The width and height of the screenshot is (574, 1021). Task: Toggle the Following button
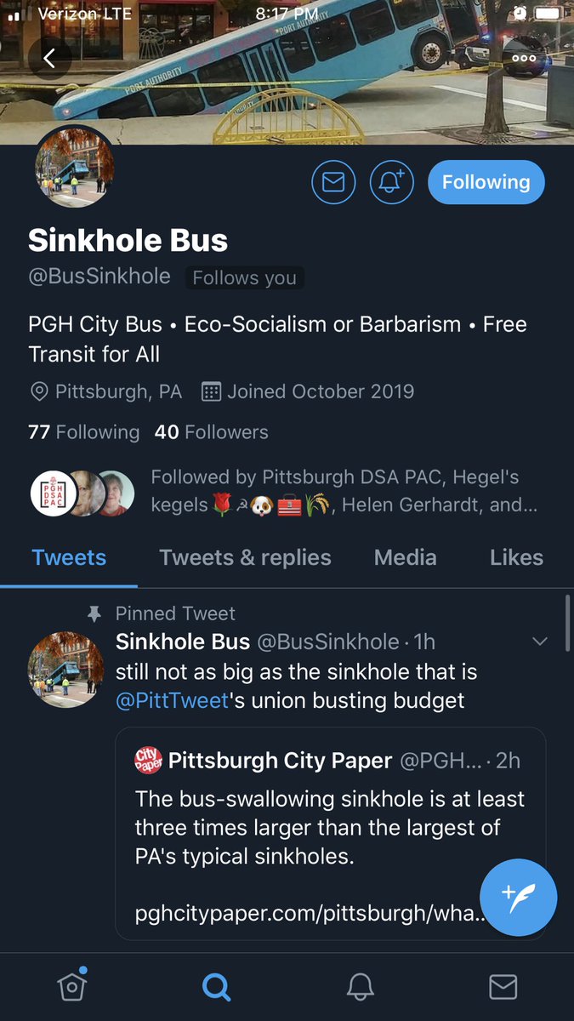click(x=486, y=182)
